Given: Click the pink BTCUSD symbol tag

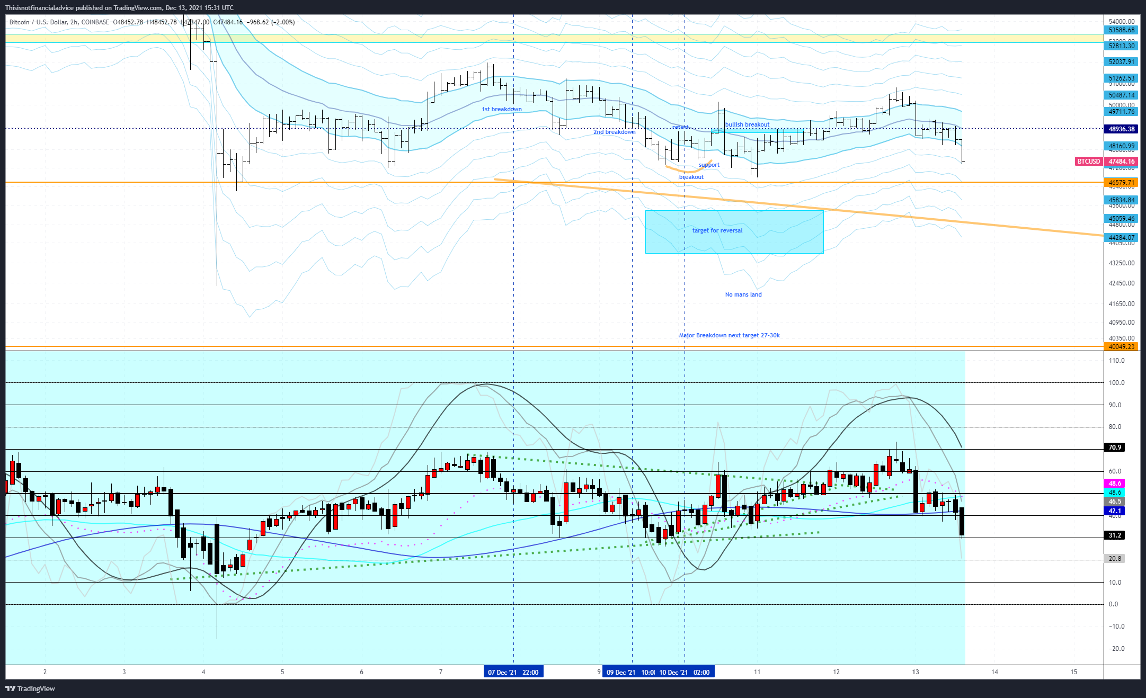Looking at the screenshot, I should [x=1088, y=162].
